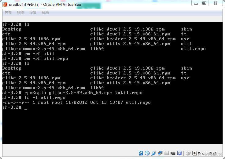Click the CPU virtualization status icon
This screenshot has height=159, width=225.
tap(179, 153)
